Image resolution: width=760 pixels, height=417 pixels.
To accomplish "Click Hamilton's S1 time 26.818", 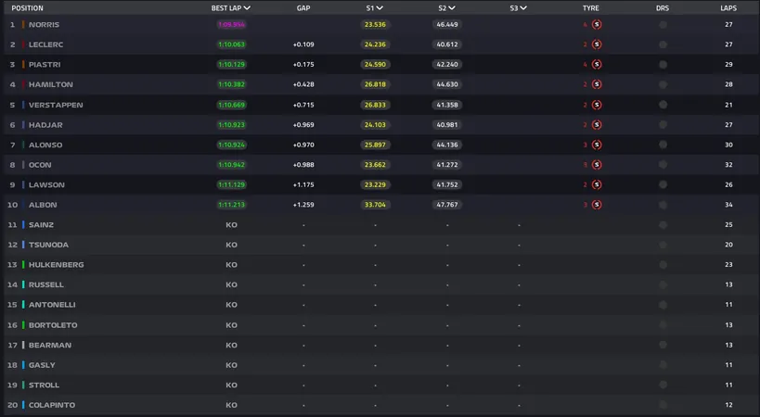I will pyautogui.click(x=375, y=84).
